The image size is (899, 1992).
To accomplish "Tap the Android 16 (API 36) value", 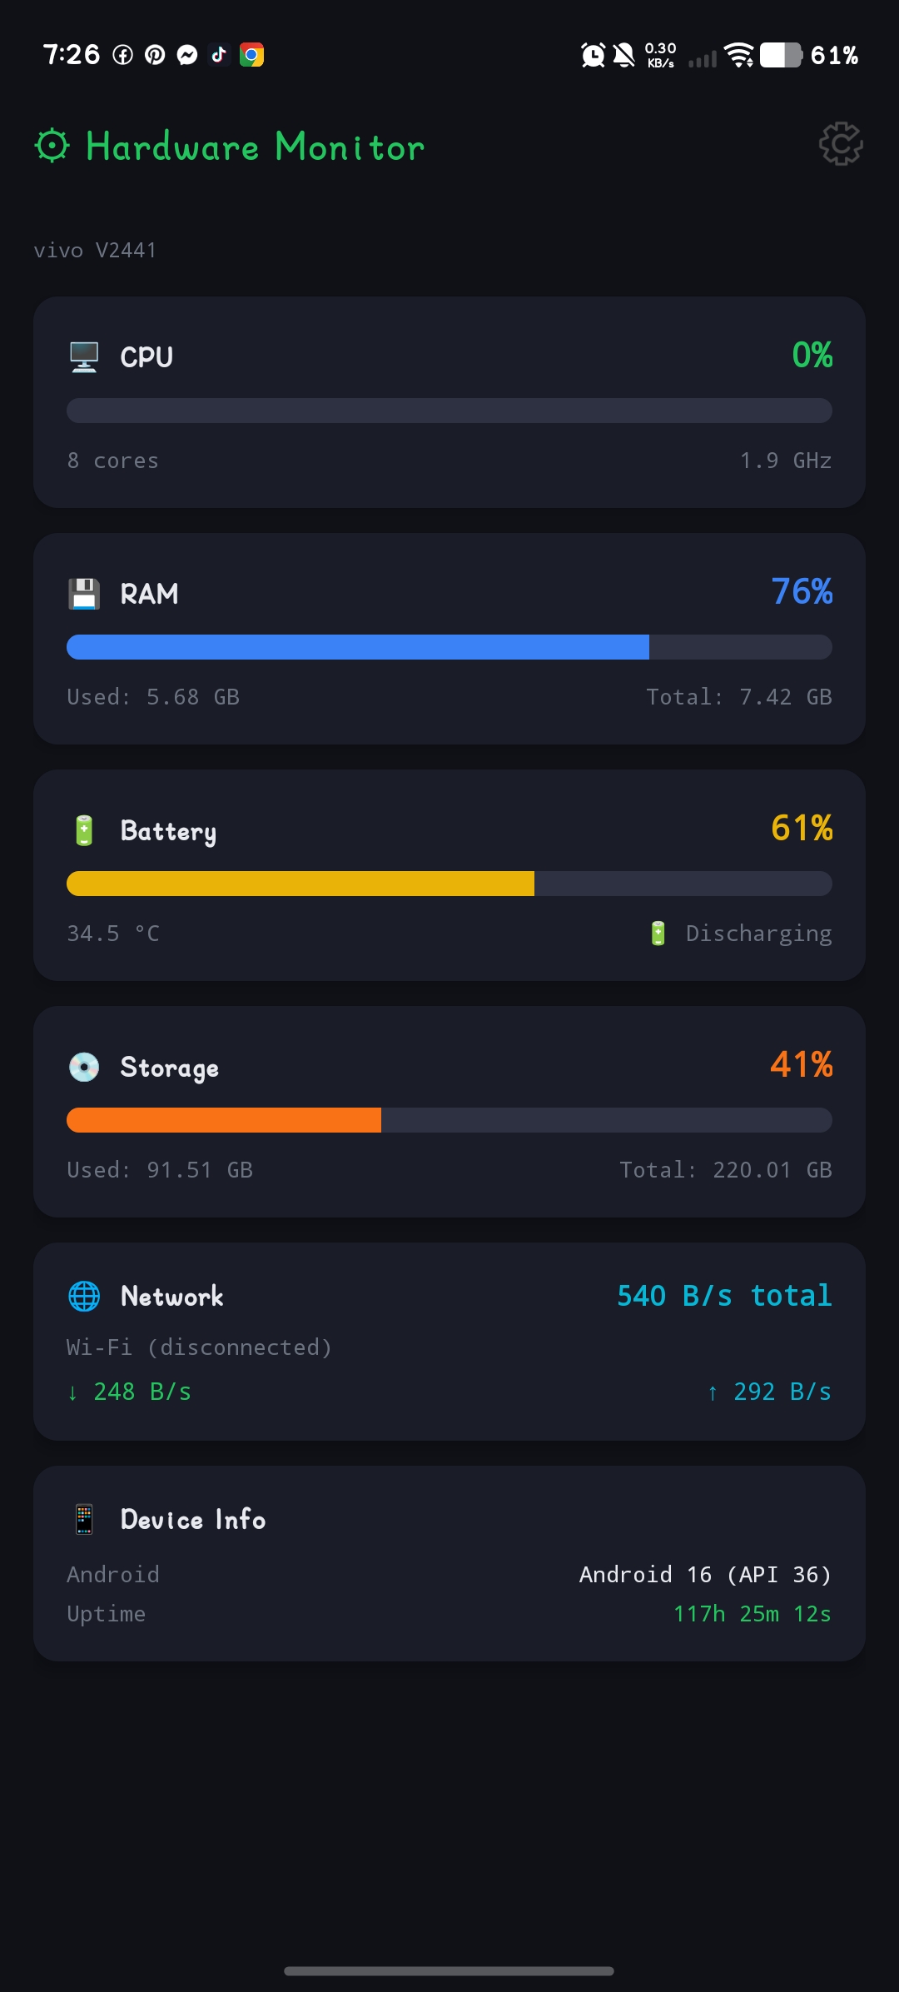I will [706, 1574].
